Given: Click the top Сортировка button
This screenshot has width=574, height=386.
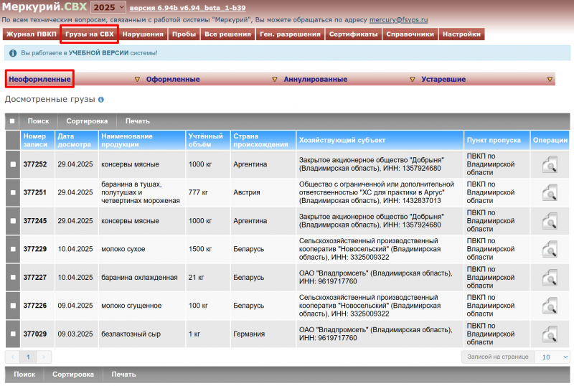Looking at the screenshot, I should click(x=87, y=121).
